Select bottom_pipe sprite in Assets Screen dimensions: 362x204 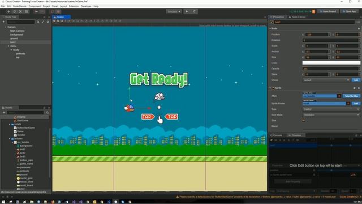[x=27, y=160]
